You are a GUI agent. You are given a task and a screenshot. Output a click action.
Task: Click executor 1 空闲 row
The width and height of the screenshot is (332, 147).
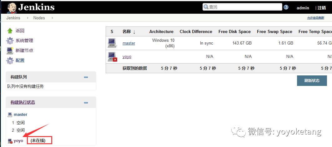click(x=18, y=123)
